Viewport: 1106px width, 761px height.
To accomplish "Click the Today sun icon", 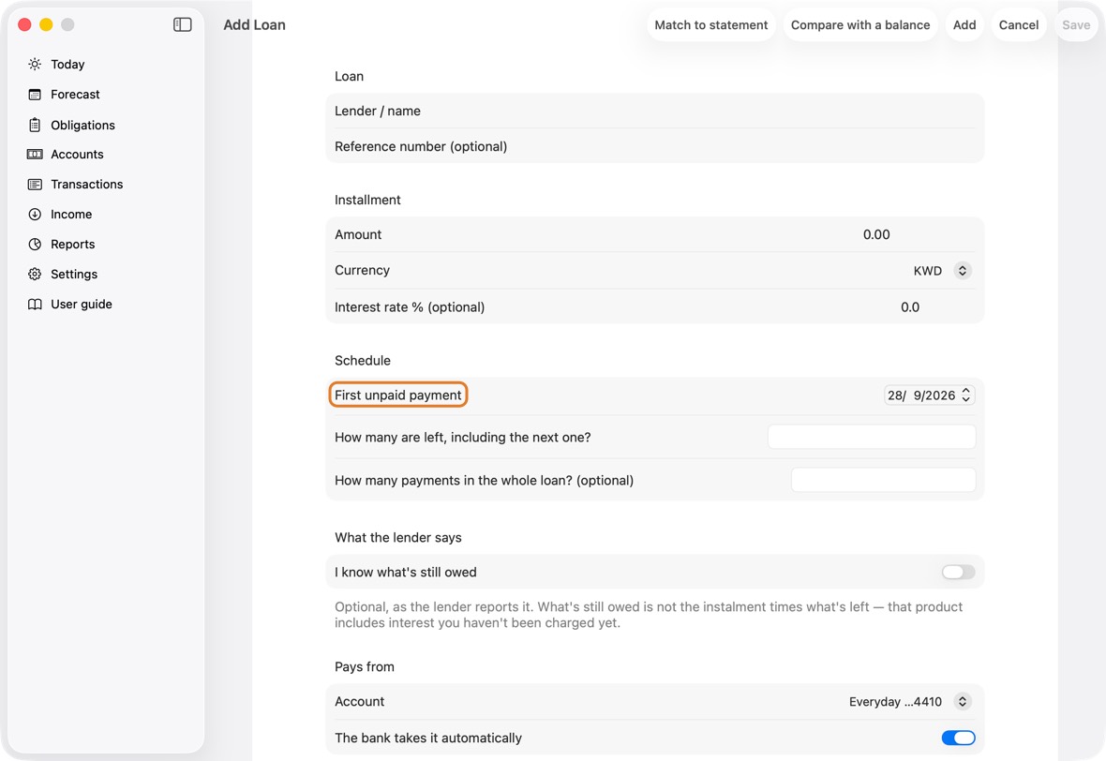I will (x=35, y=64).
